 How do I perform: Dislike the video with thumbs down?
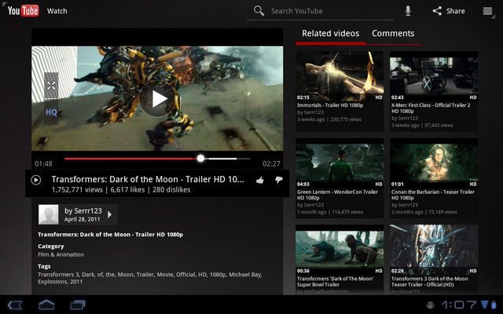279,180
